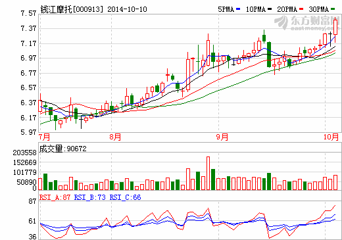Click the 152669 volume axis value
This screenshot has height=240, width=342.
coord(24,162)
